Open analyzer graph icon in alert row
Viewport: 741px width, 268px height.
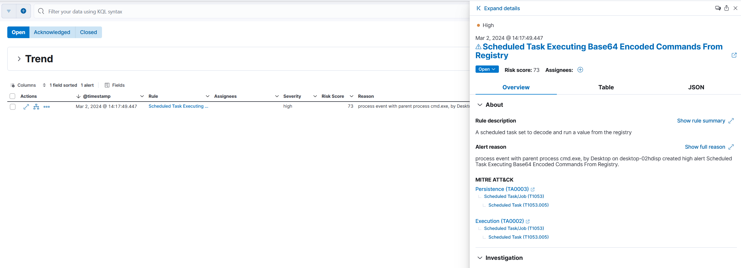click(x=36, y=107)
